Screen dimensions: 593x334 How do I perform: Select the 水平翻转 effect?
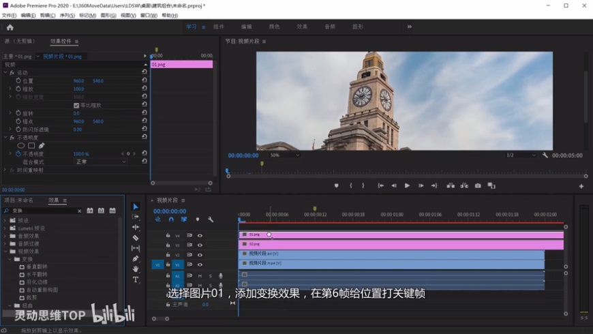point(37,275)
